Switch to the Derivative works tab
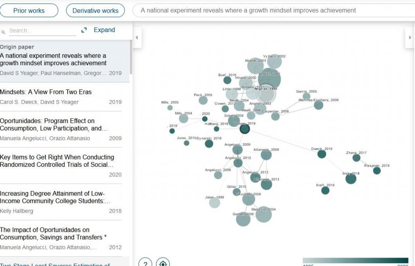415x266 pixels. 95,11
